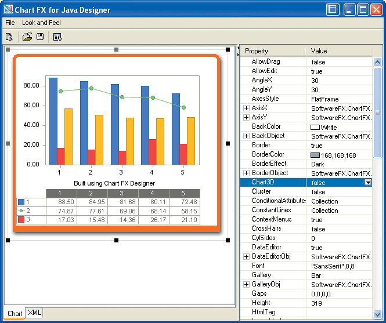The width and height of the screenshot is (386, 323).
Task: Click the data grid wizard toolbar icon
Action: [57, 37]
